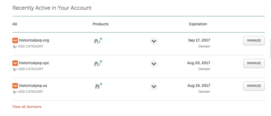Select the All tab
This screenshot has height=116, width=271.
(15, 24)
